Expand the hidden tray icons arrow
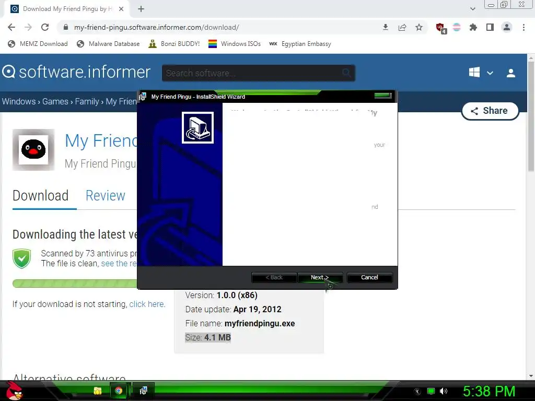The width and height of the screenshot is (535, 401). pyautogui.click(x=417, y=392)
